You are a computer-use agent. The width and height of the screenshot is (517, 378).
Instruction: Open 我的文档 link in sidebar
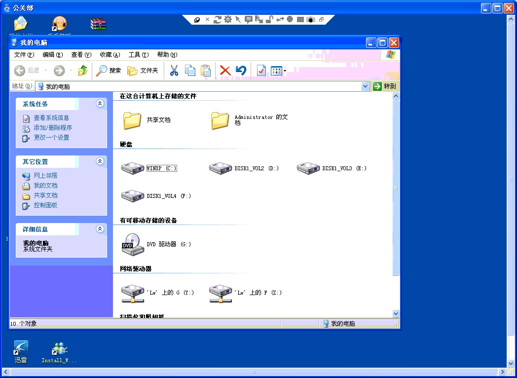point(45,186)
